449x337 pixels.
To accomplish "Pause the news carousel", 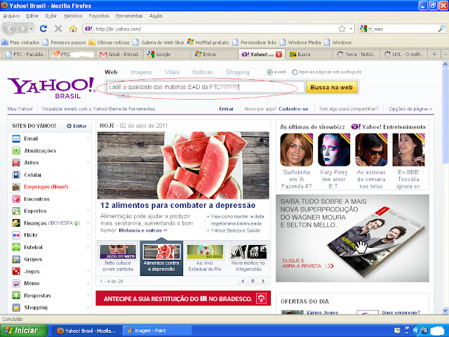I will 253,281.
